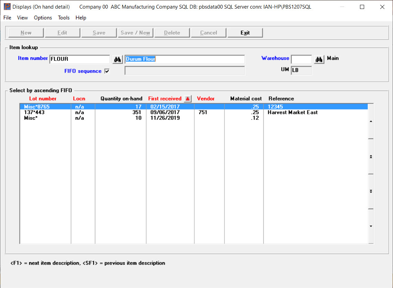
Task: Open the Tools menu
Action: [x=64, y=18]
